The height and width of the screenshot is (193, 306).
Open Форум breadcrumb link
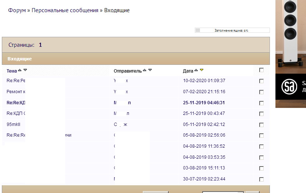click(x=17, y=10)
